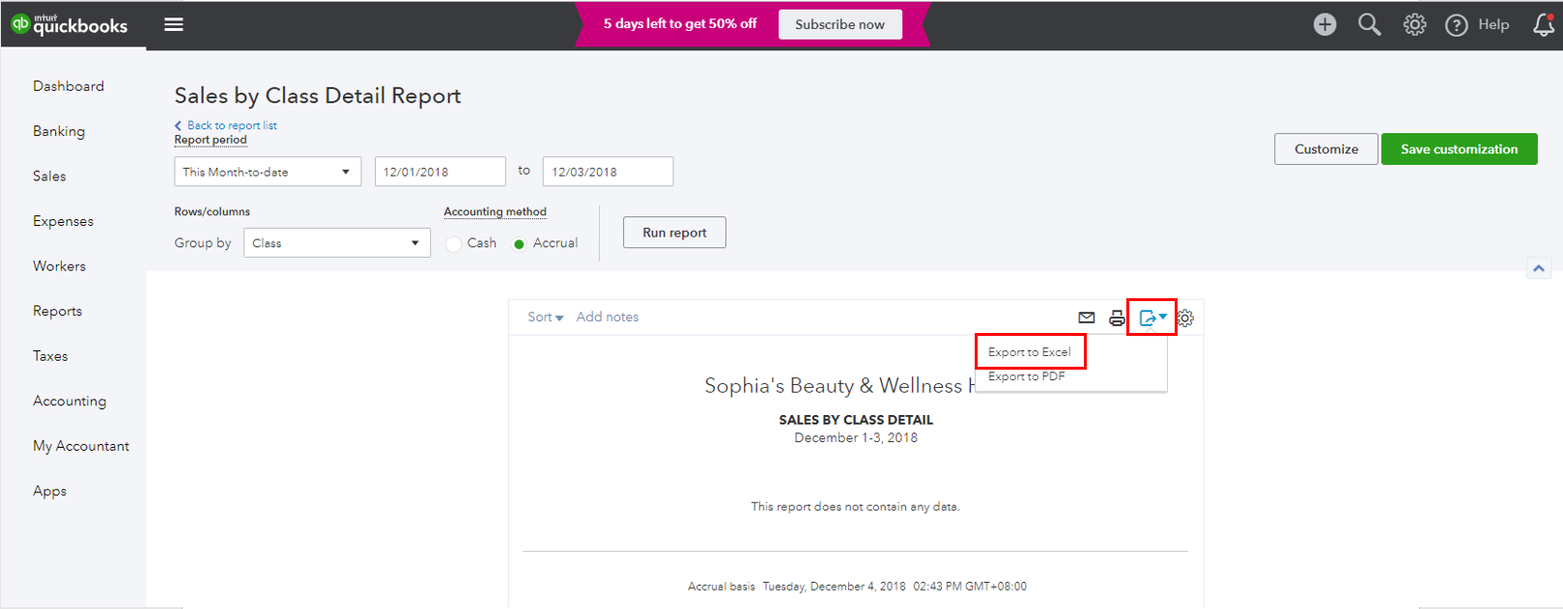Open Taxes in sidebar
Viewport: 1563px width, 609px height.
click(x=50, y=356)
